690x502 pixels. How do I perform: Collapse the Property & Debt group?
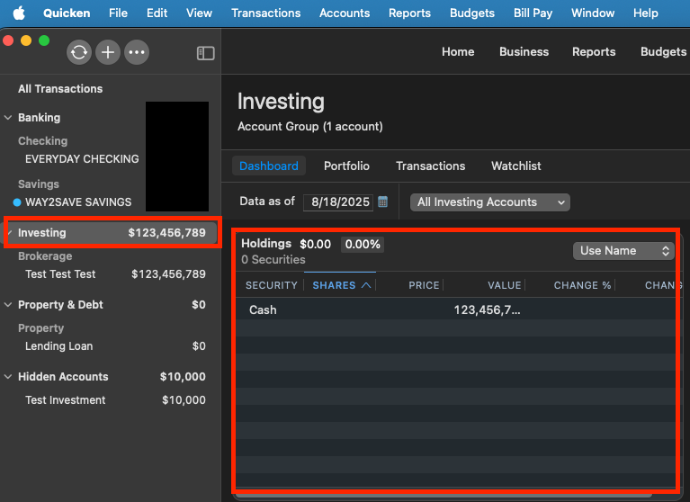[8, 304]
